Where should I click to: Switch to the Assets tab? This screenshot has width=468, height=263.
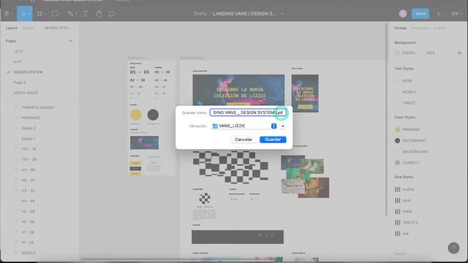coord(28,28)
